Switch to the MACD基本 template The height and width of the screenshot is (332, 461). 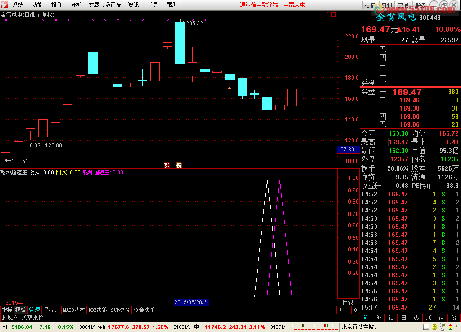click(74, 310)
